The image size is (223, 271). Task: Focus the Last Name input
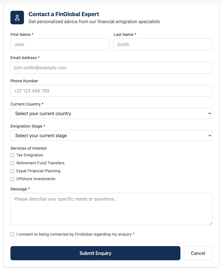(163, 44)
